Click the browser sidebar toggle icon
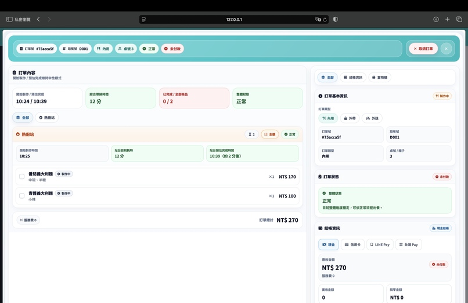Viewport: 468px width, 303px height. [x=9, y=19]
